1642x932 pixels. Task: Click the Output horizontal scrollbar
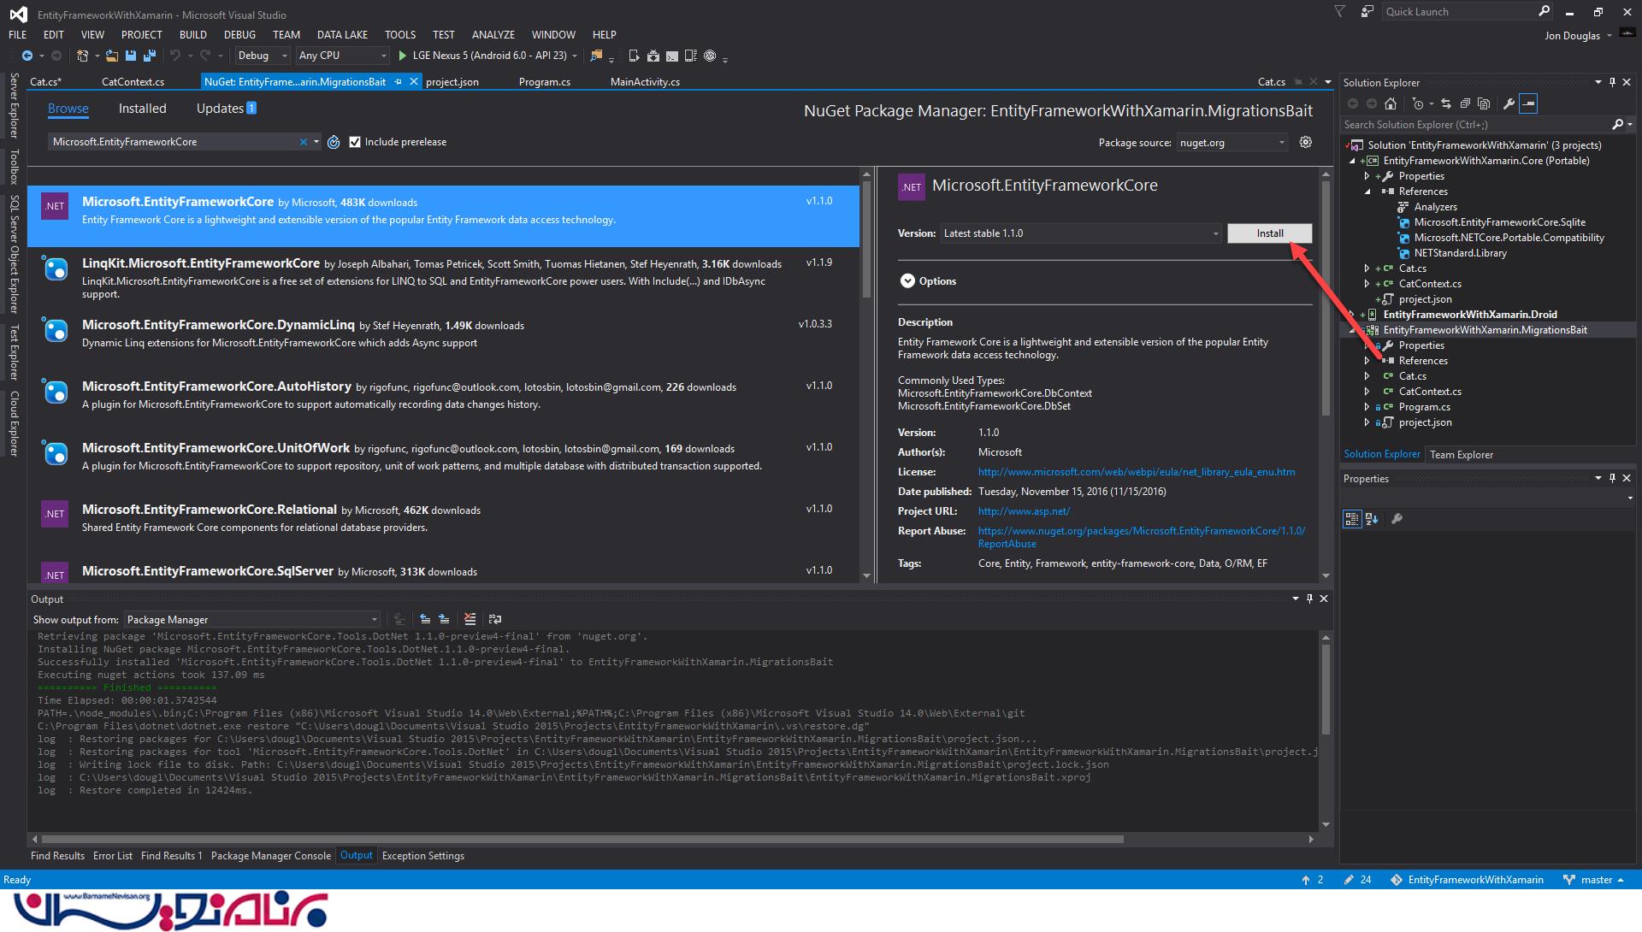pos(582,840)
